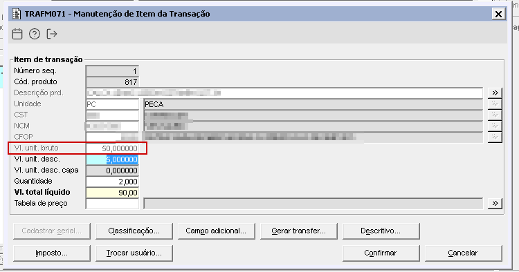Focus the Quantidade field showing 2,000
The image size is (519, 272).
tap(112, 182)
